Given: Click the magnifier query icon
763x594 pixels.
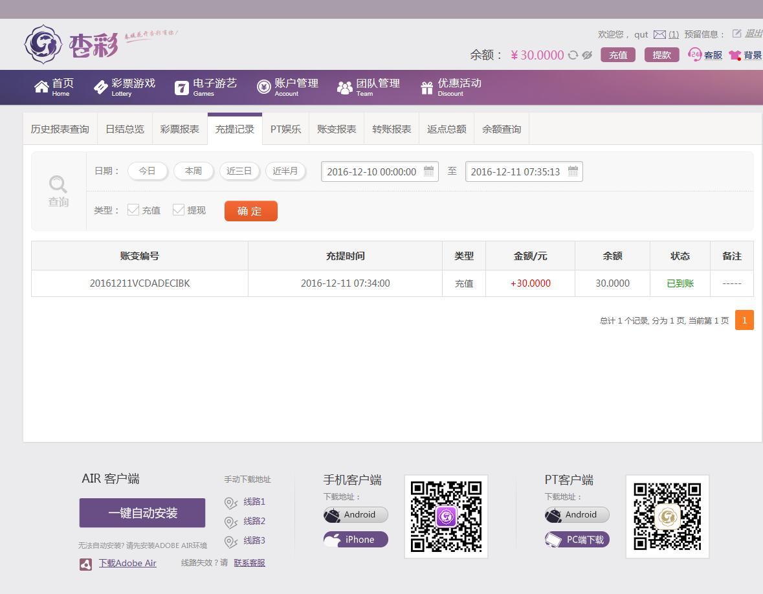Looking at the screenshot, I should pos(58,184).
